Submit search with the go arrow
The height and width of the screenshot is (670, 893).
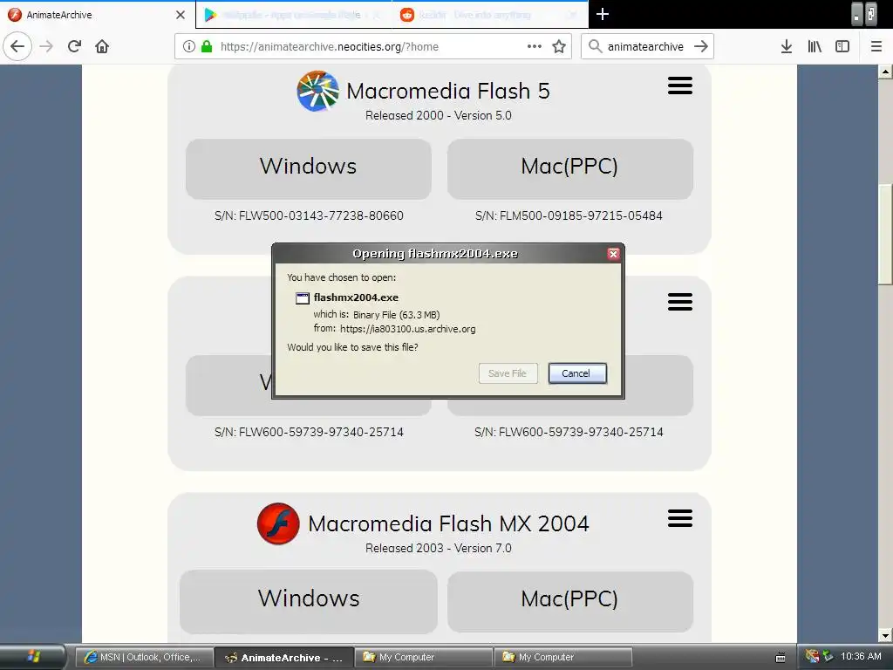click(x=701, y=46)
